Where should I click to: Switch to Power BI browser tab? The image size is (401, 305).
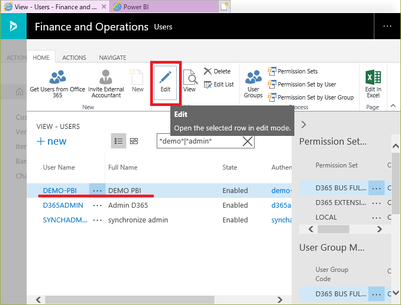click(164, 7)
